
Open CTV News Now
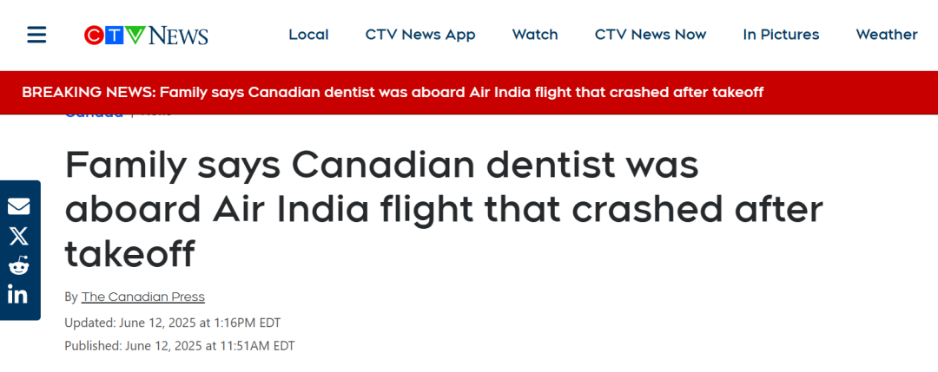pos(651,35)
